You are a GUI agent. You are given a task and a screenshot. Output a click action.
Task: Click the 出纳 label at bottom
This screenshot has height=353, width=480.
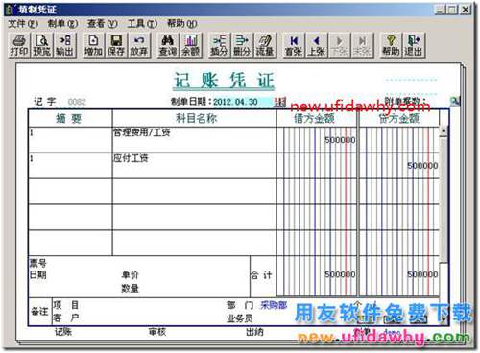[x=254, y=332]
